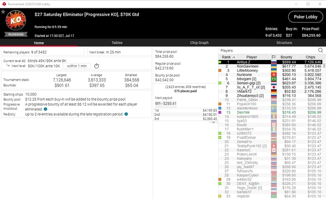326x199 pixels.
Task: Click green color tag beside Antiya Z
Action: pos(220,62)
